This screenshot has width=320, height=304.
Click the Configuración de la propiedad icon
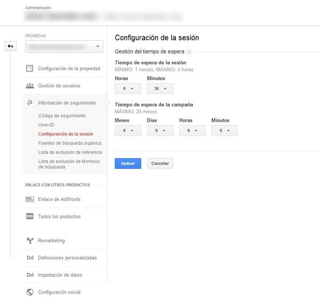(x=30, y=68)
